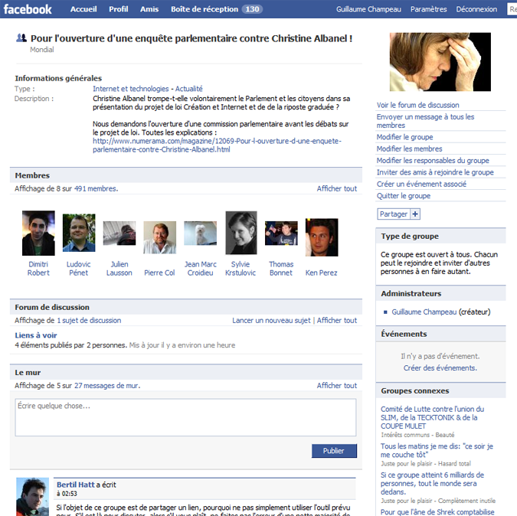Viewport: 517px width, 516px height.
Task: Click the Dimitri Robert name link
Action: click(38, 269)
